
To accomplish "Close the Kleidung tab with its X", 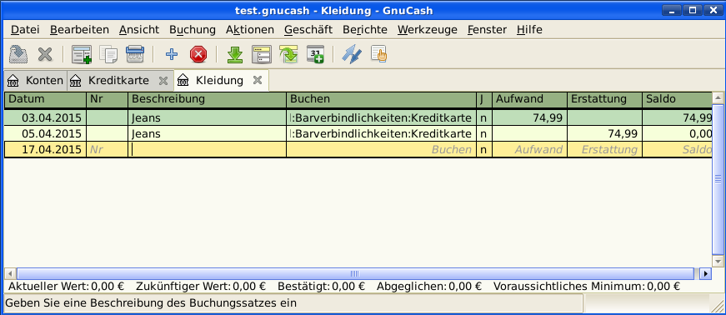I will pos(258,80).
